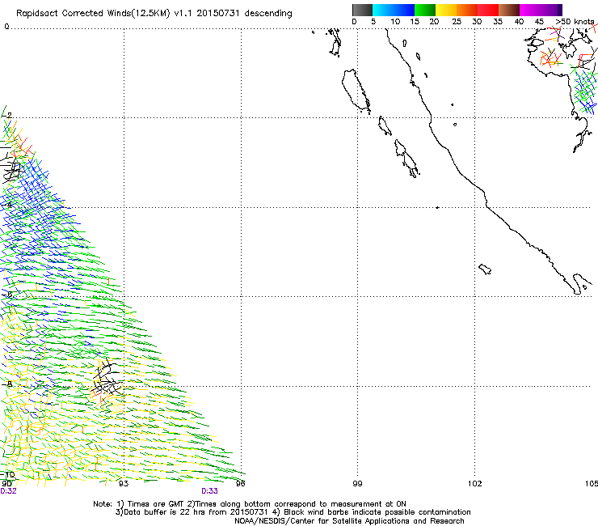
Task: Click the magenta 40-45 knots color band
Action: pos(530,10)
